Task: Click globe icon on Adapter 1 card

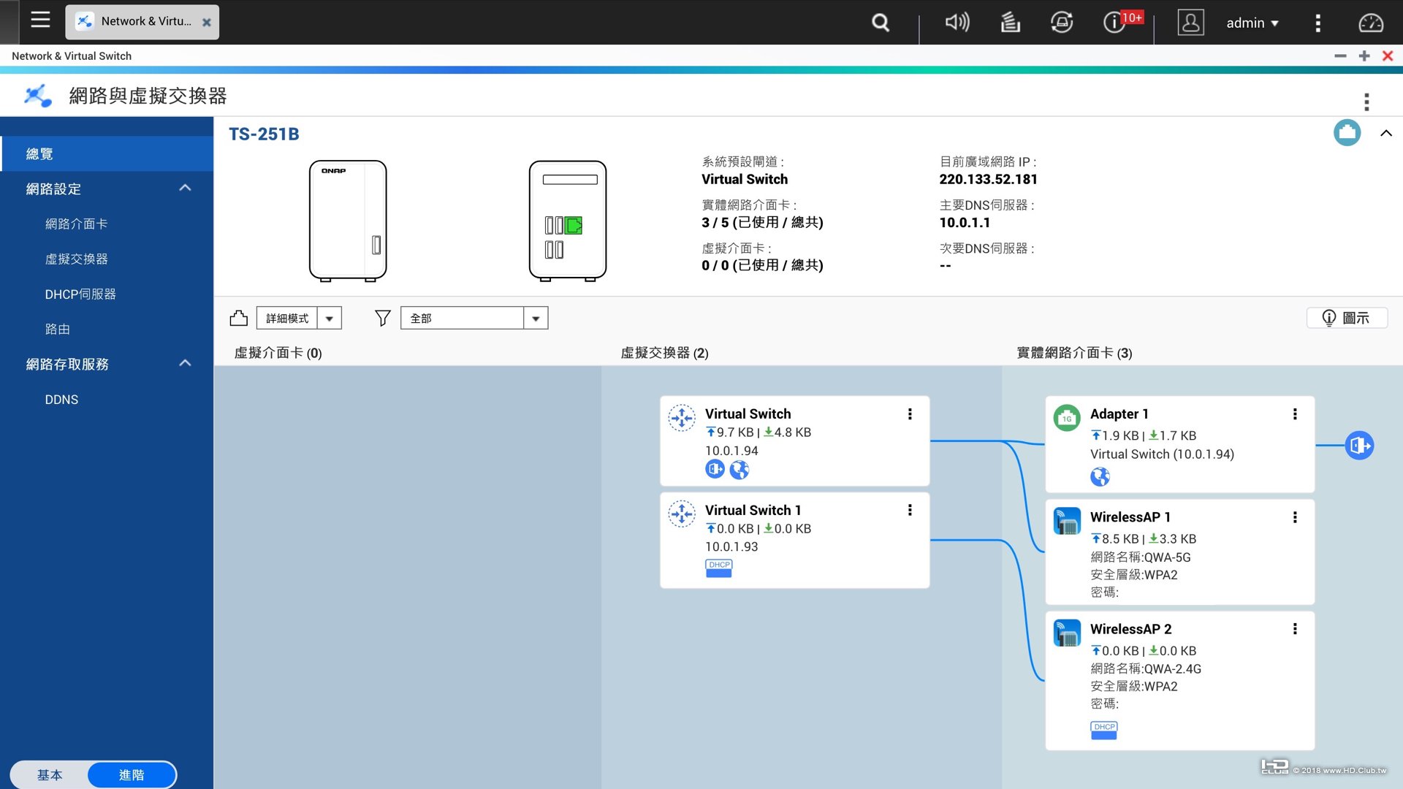Action: point(1100,477)
